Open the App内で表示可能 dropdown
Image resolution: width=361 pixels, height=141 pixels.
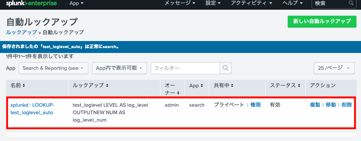coord(119,68)
